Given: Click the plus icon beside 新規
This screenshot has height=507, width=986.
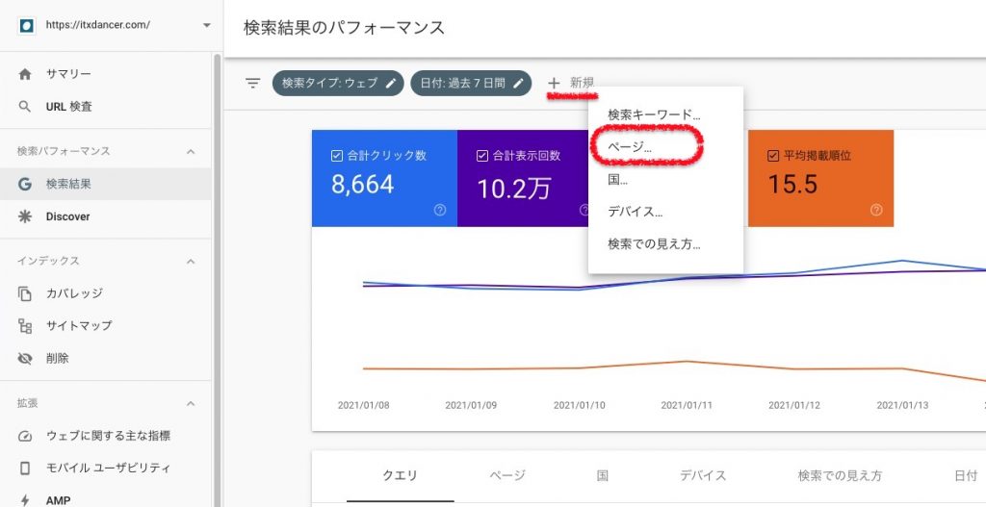Looking at the screenshot, I should 554,84.
